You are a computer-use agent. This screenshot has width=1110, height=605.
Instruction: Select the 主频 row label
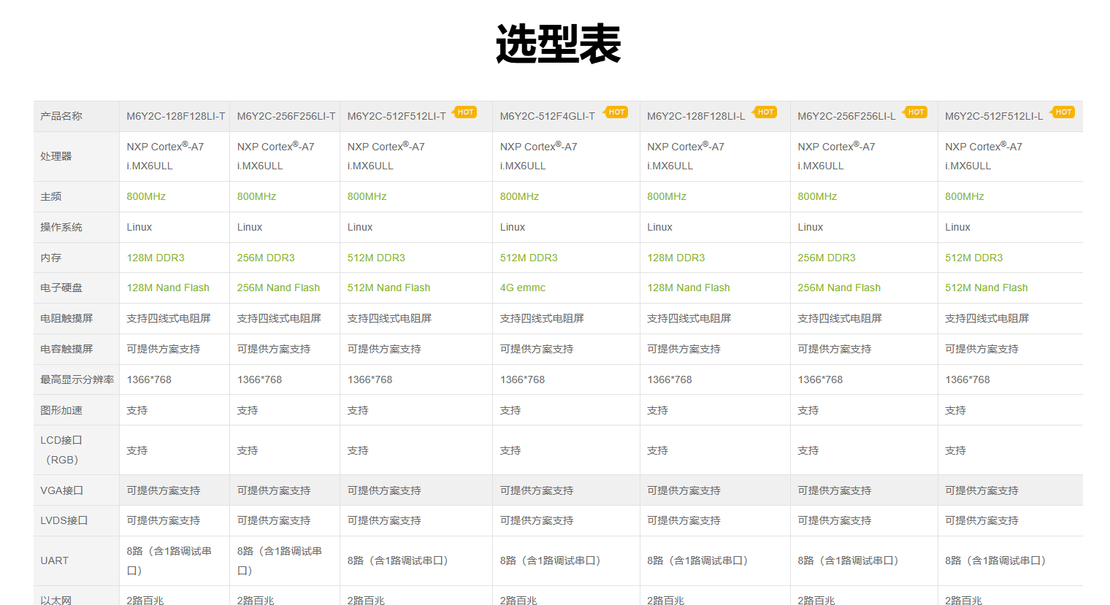click(51, 196)
